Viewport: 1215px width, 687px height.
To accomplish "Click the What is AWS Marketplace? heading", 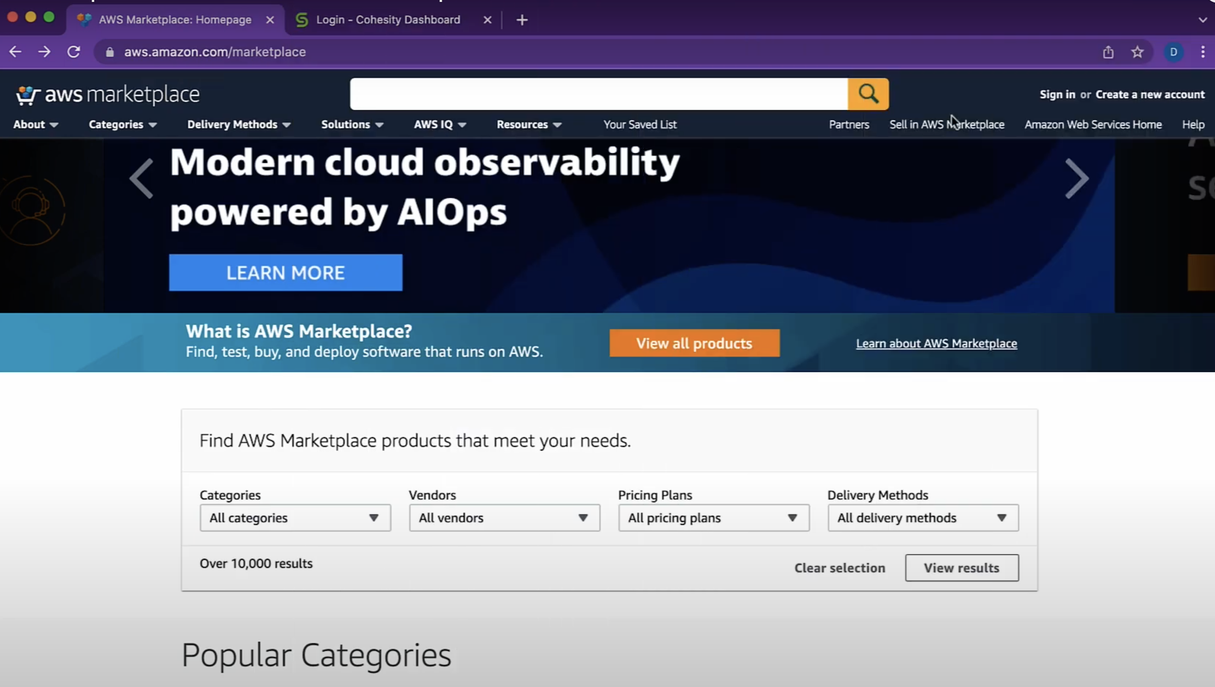I will [x=299, y=331].
